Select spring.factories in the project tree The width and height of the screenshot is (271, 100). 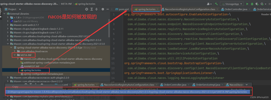(x=32, y=70)
